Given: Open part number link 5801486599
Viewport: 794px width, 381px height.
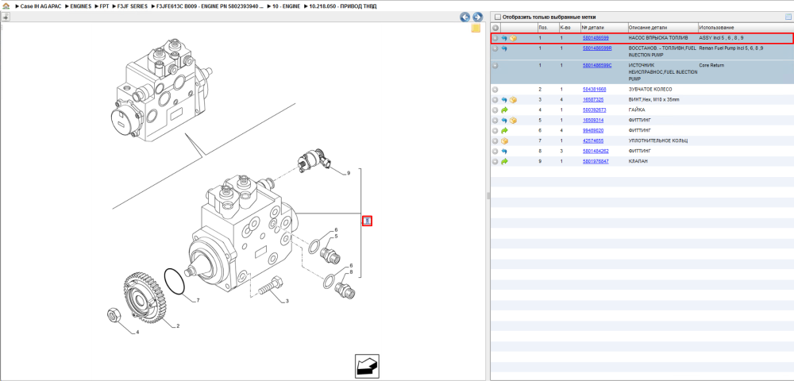Looking at the screenshot, I should pos(595,38).
